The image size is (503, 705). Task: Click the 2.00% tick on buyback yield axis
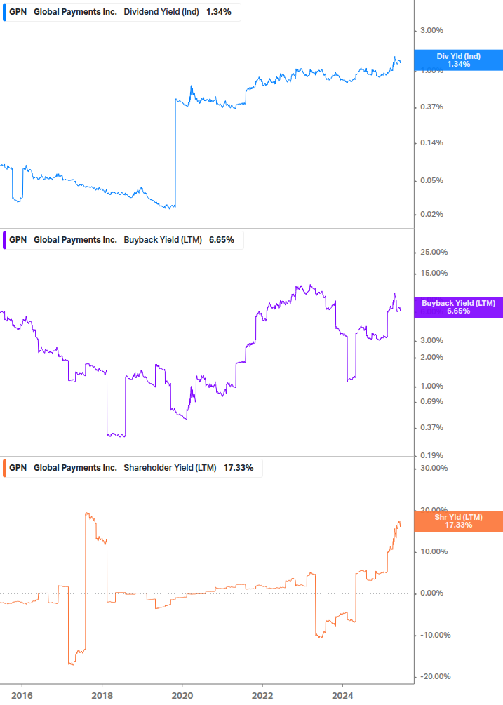click(x=431, y=358)
